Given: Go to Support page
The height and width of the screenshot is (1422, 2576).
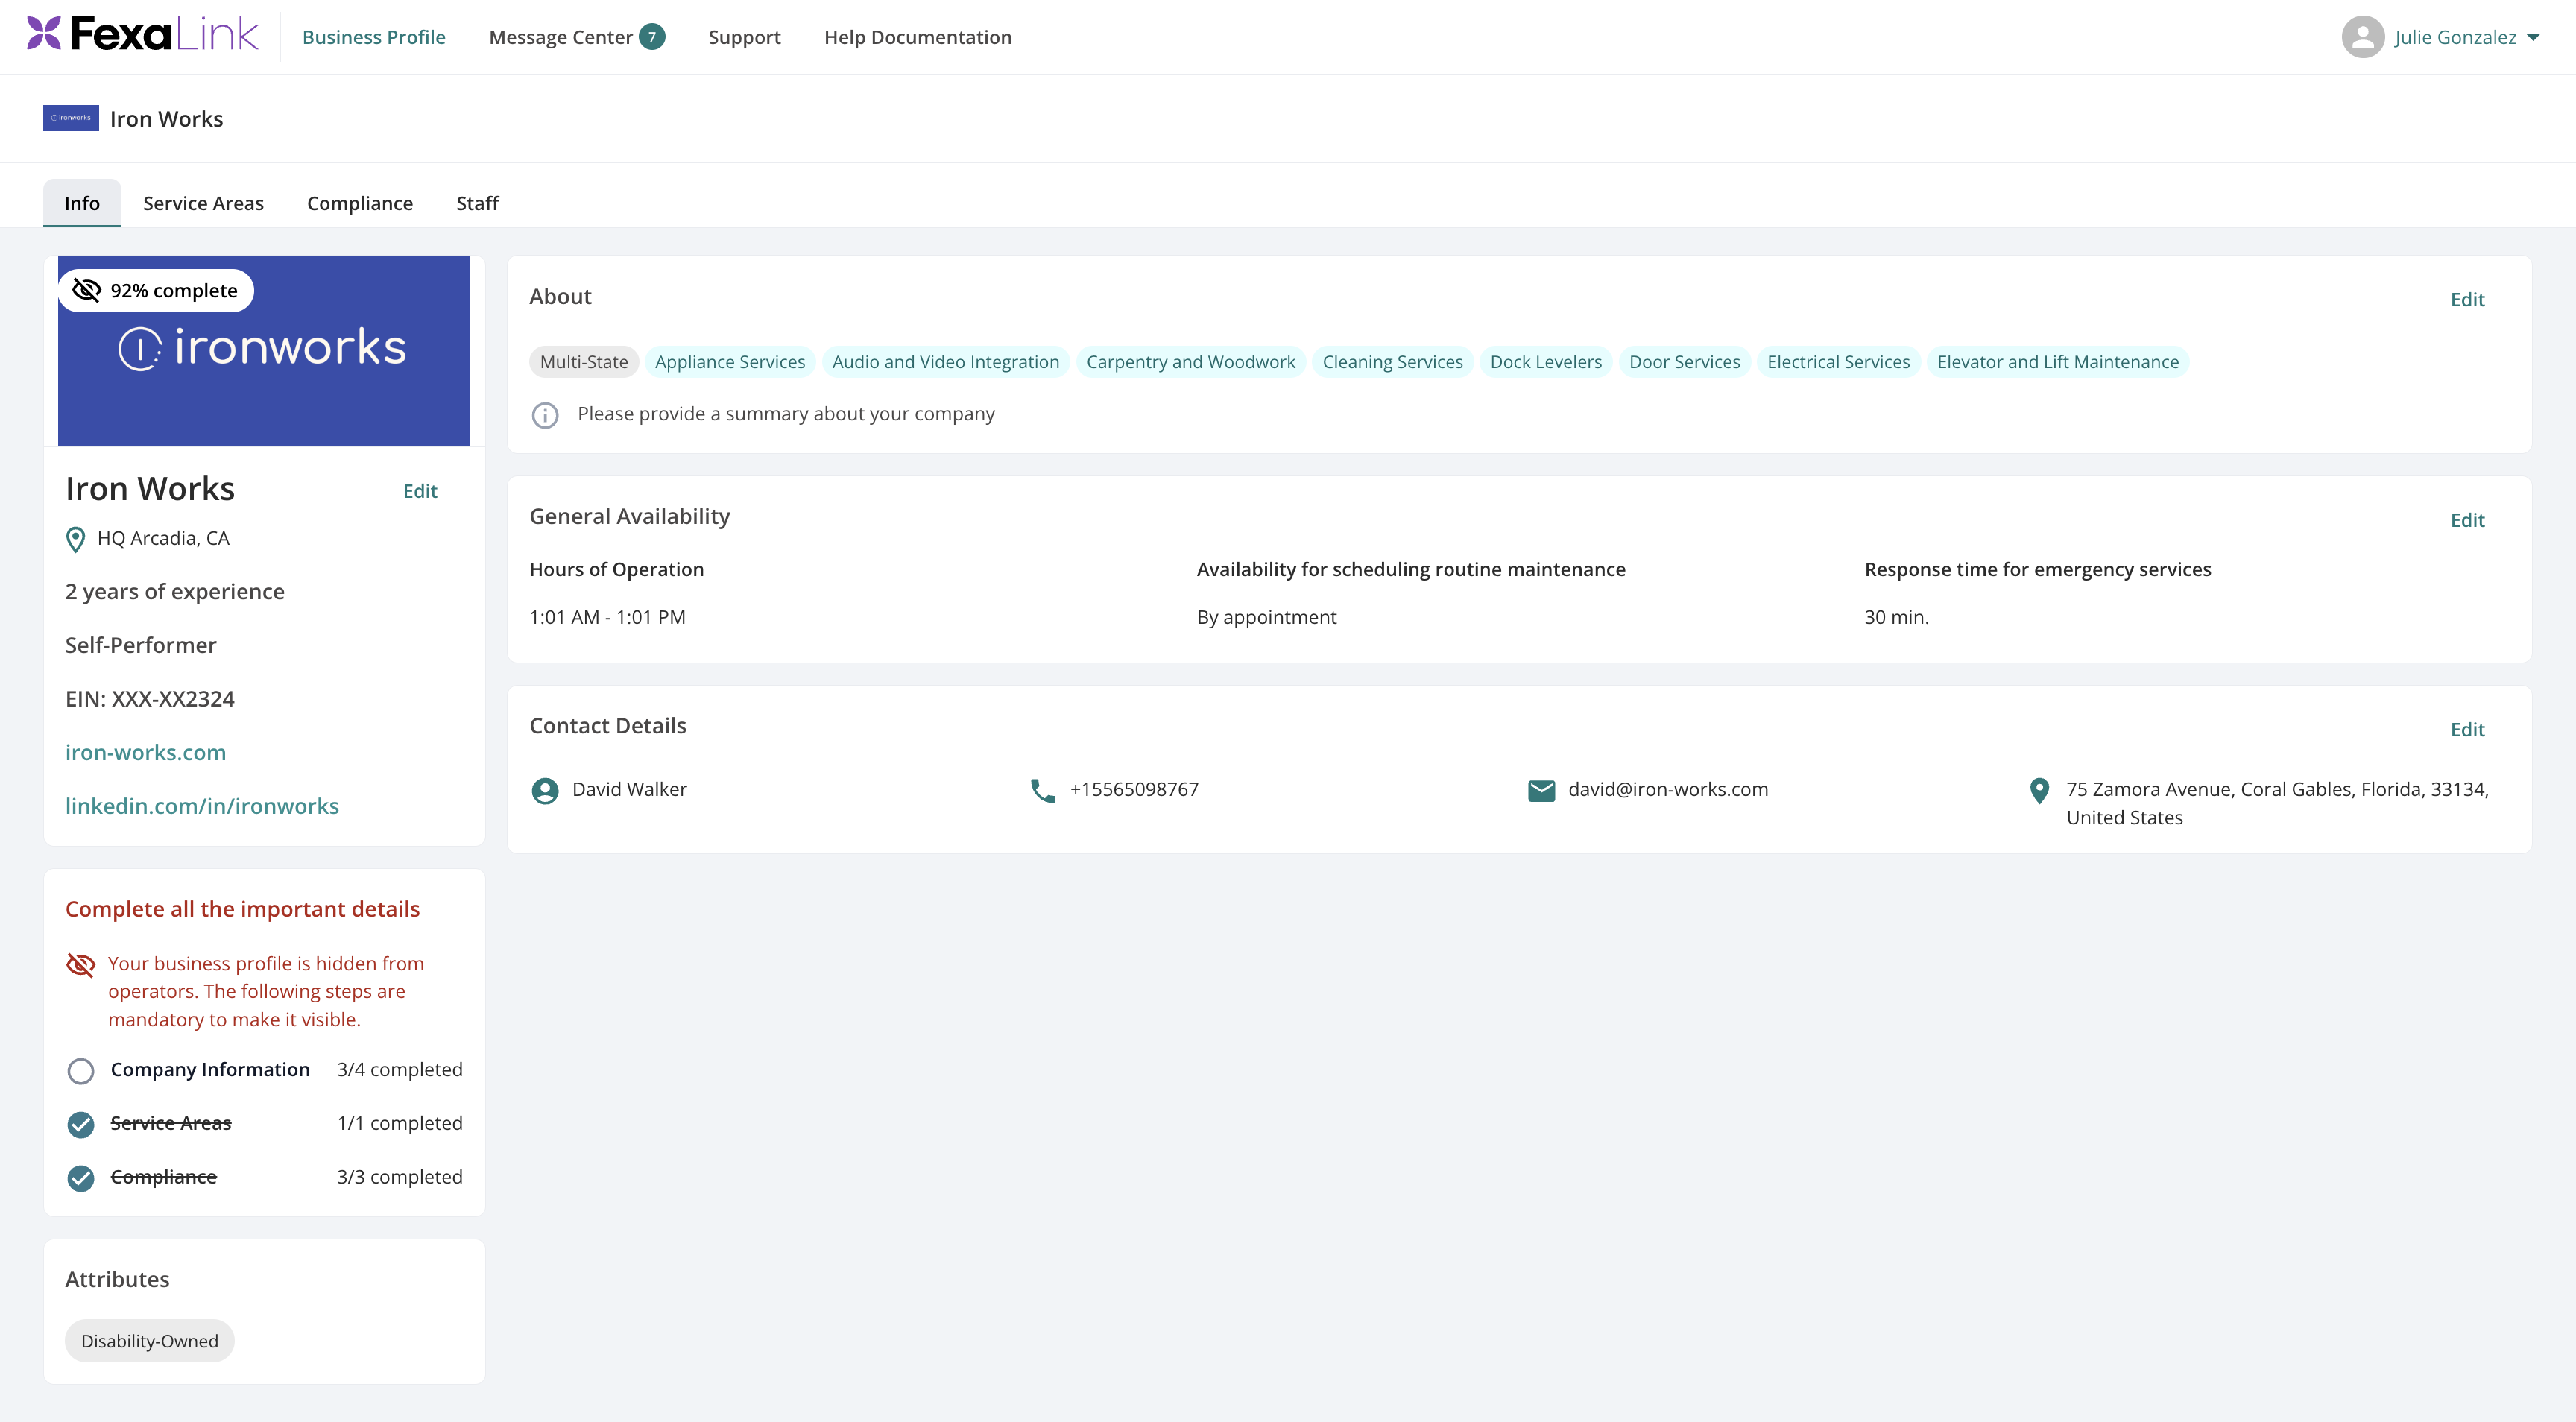Looking at the screenshot, I should (x=744, y=37).
